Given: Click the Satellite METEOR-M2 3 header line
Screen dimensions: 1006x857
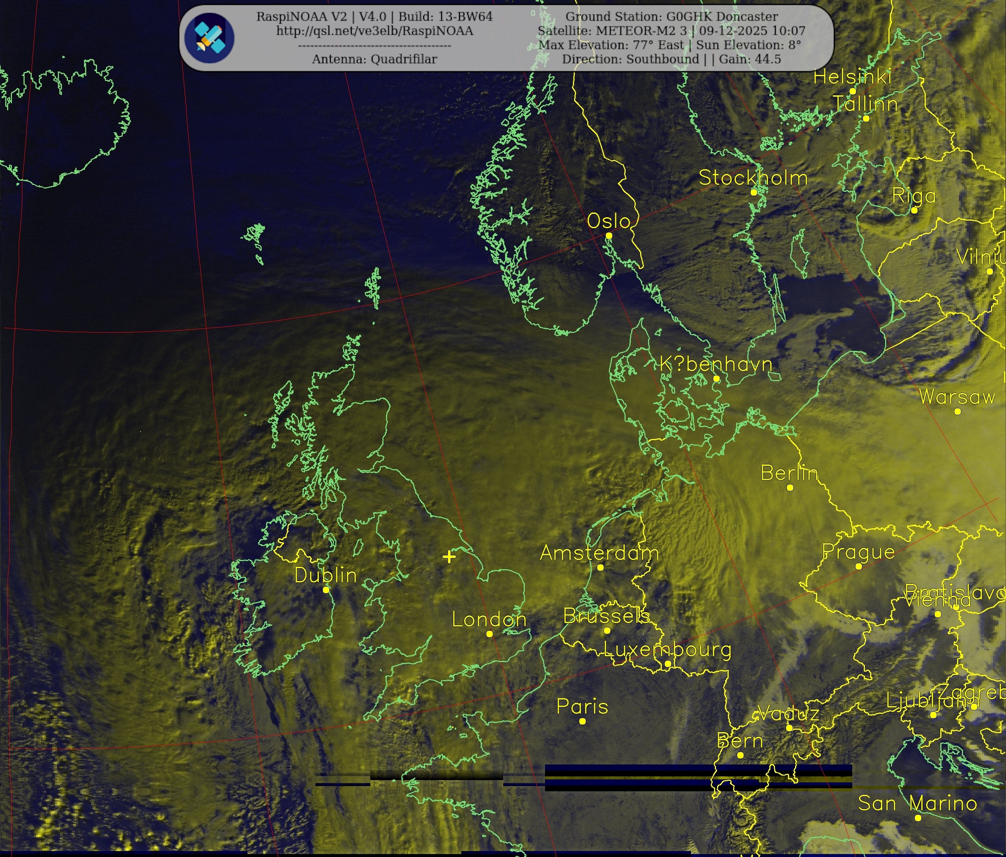Looking at the screenshot, I should (x=671, y=31).
